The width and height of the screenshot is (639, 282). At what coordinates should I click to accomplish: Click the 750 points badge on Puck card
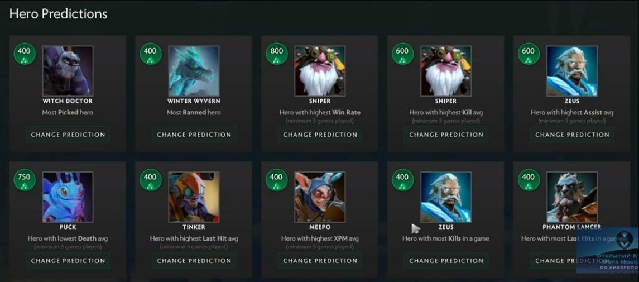click(25, 180)
